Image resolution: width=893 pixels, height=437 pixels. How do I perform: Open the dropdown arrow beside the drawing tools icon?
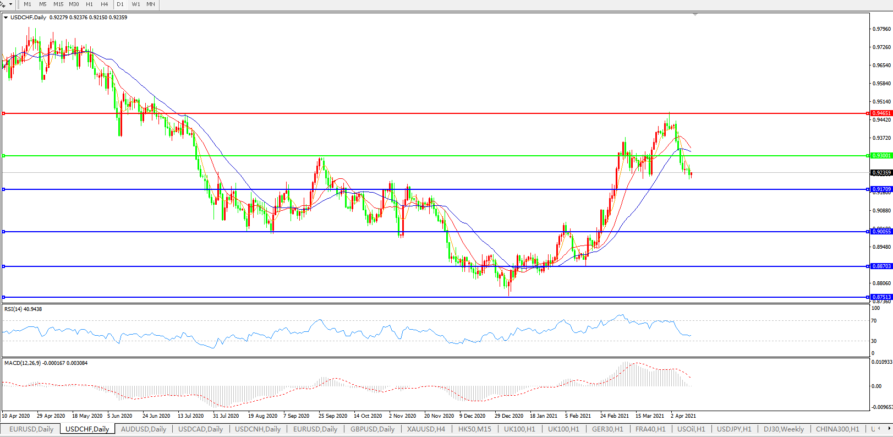[x=10, y=4]
